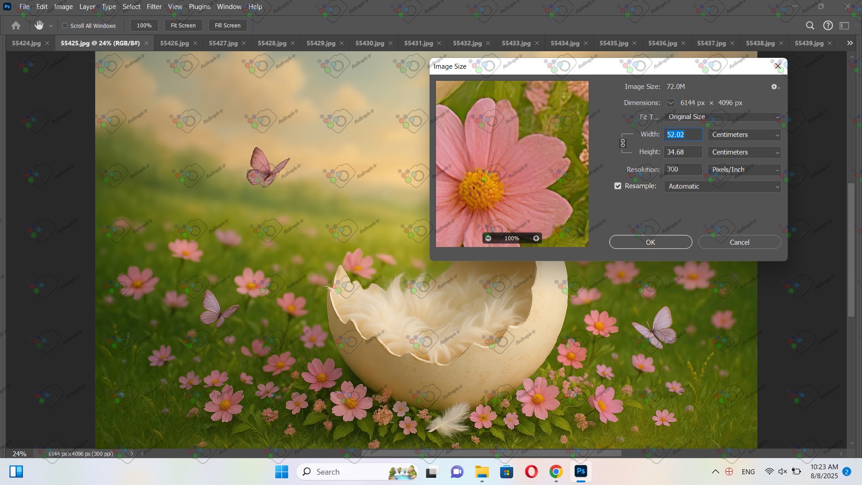Open the Help question mark icon
The image size is (862, 485).
pos(828,26)
